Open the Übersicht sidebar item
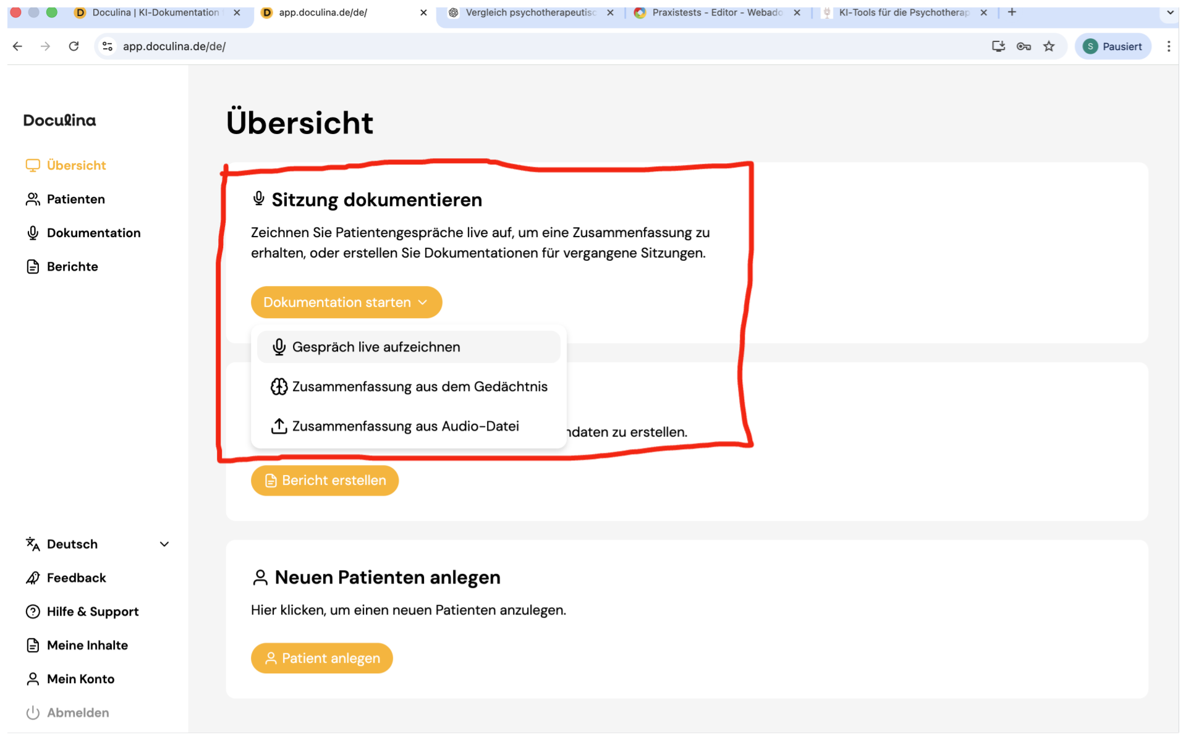Screen dimensions: 1186x740 pyautogui.click(x=66, y=166)
